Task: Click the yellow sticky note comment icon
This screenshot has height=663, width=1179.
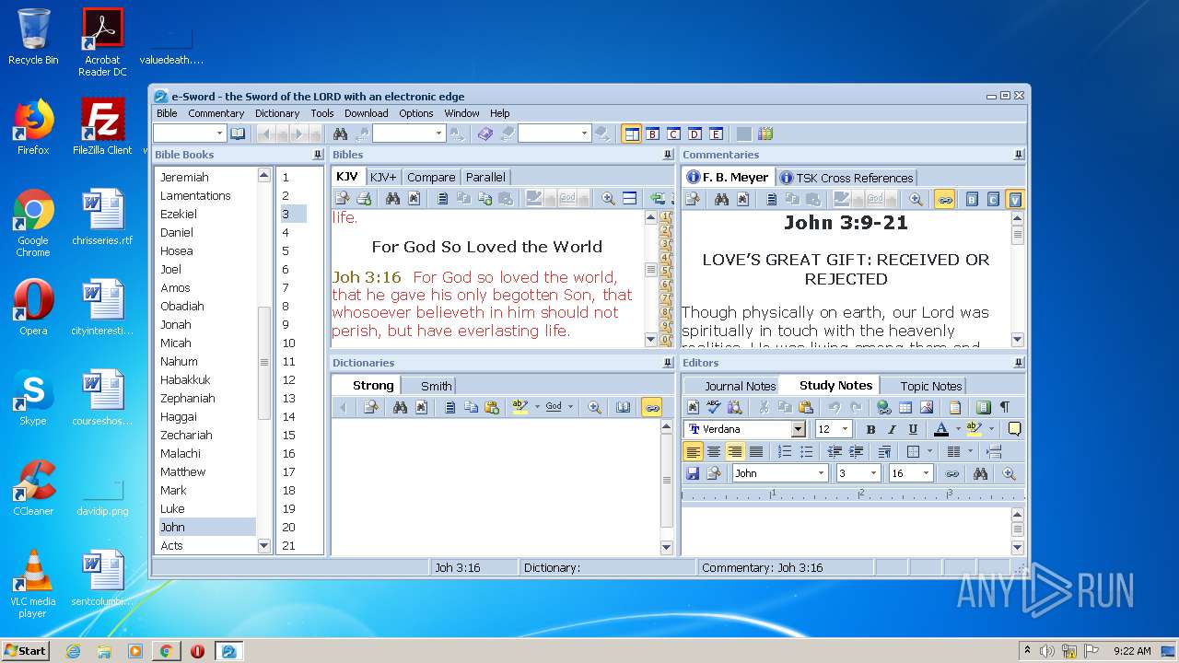Action: point(1015,429)
